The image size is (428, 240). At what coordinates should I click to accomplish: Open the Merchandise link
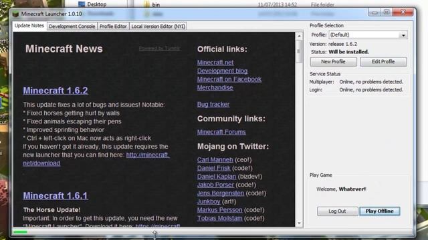click(215, 87)
